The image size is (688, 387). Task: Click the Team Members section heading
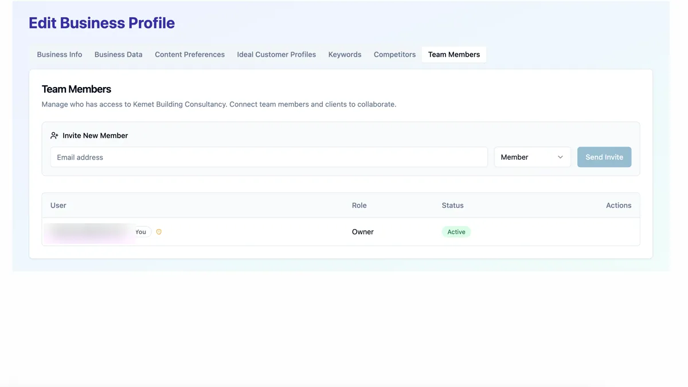76,89
